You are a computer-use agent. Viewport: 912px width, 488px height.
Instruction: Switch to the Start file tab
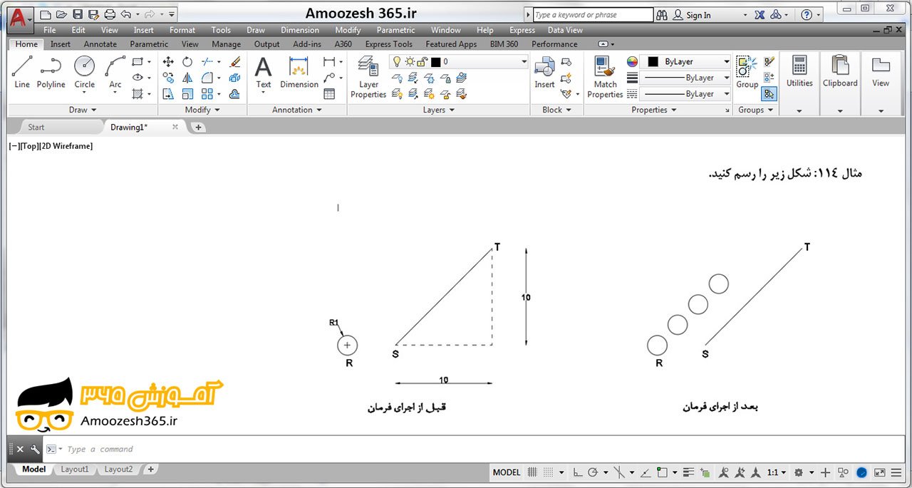[36, 127]
